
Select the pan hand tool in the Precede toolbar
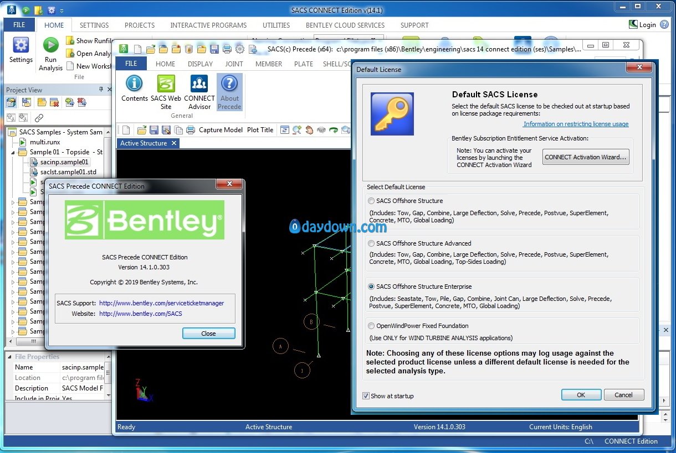pos(309,130)
